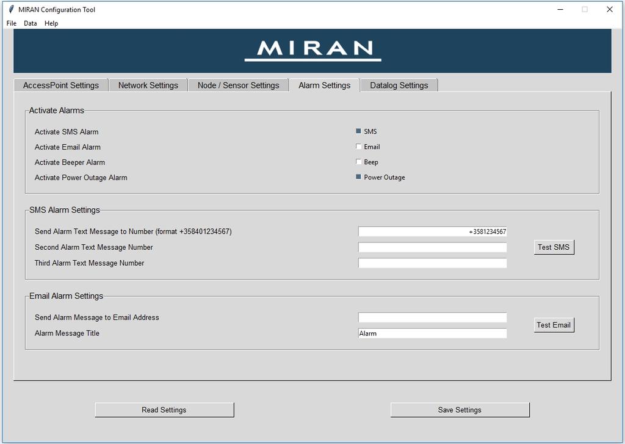The height and width of the screenshot is (444, 625).
Task: Click the 'Send Alarm Message to Email Address' label
Action: (x=97, y=318)
